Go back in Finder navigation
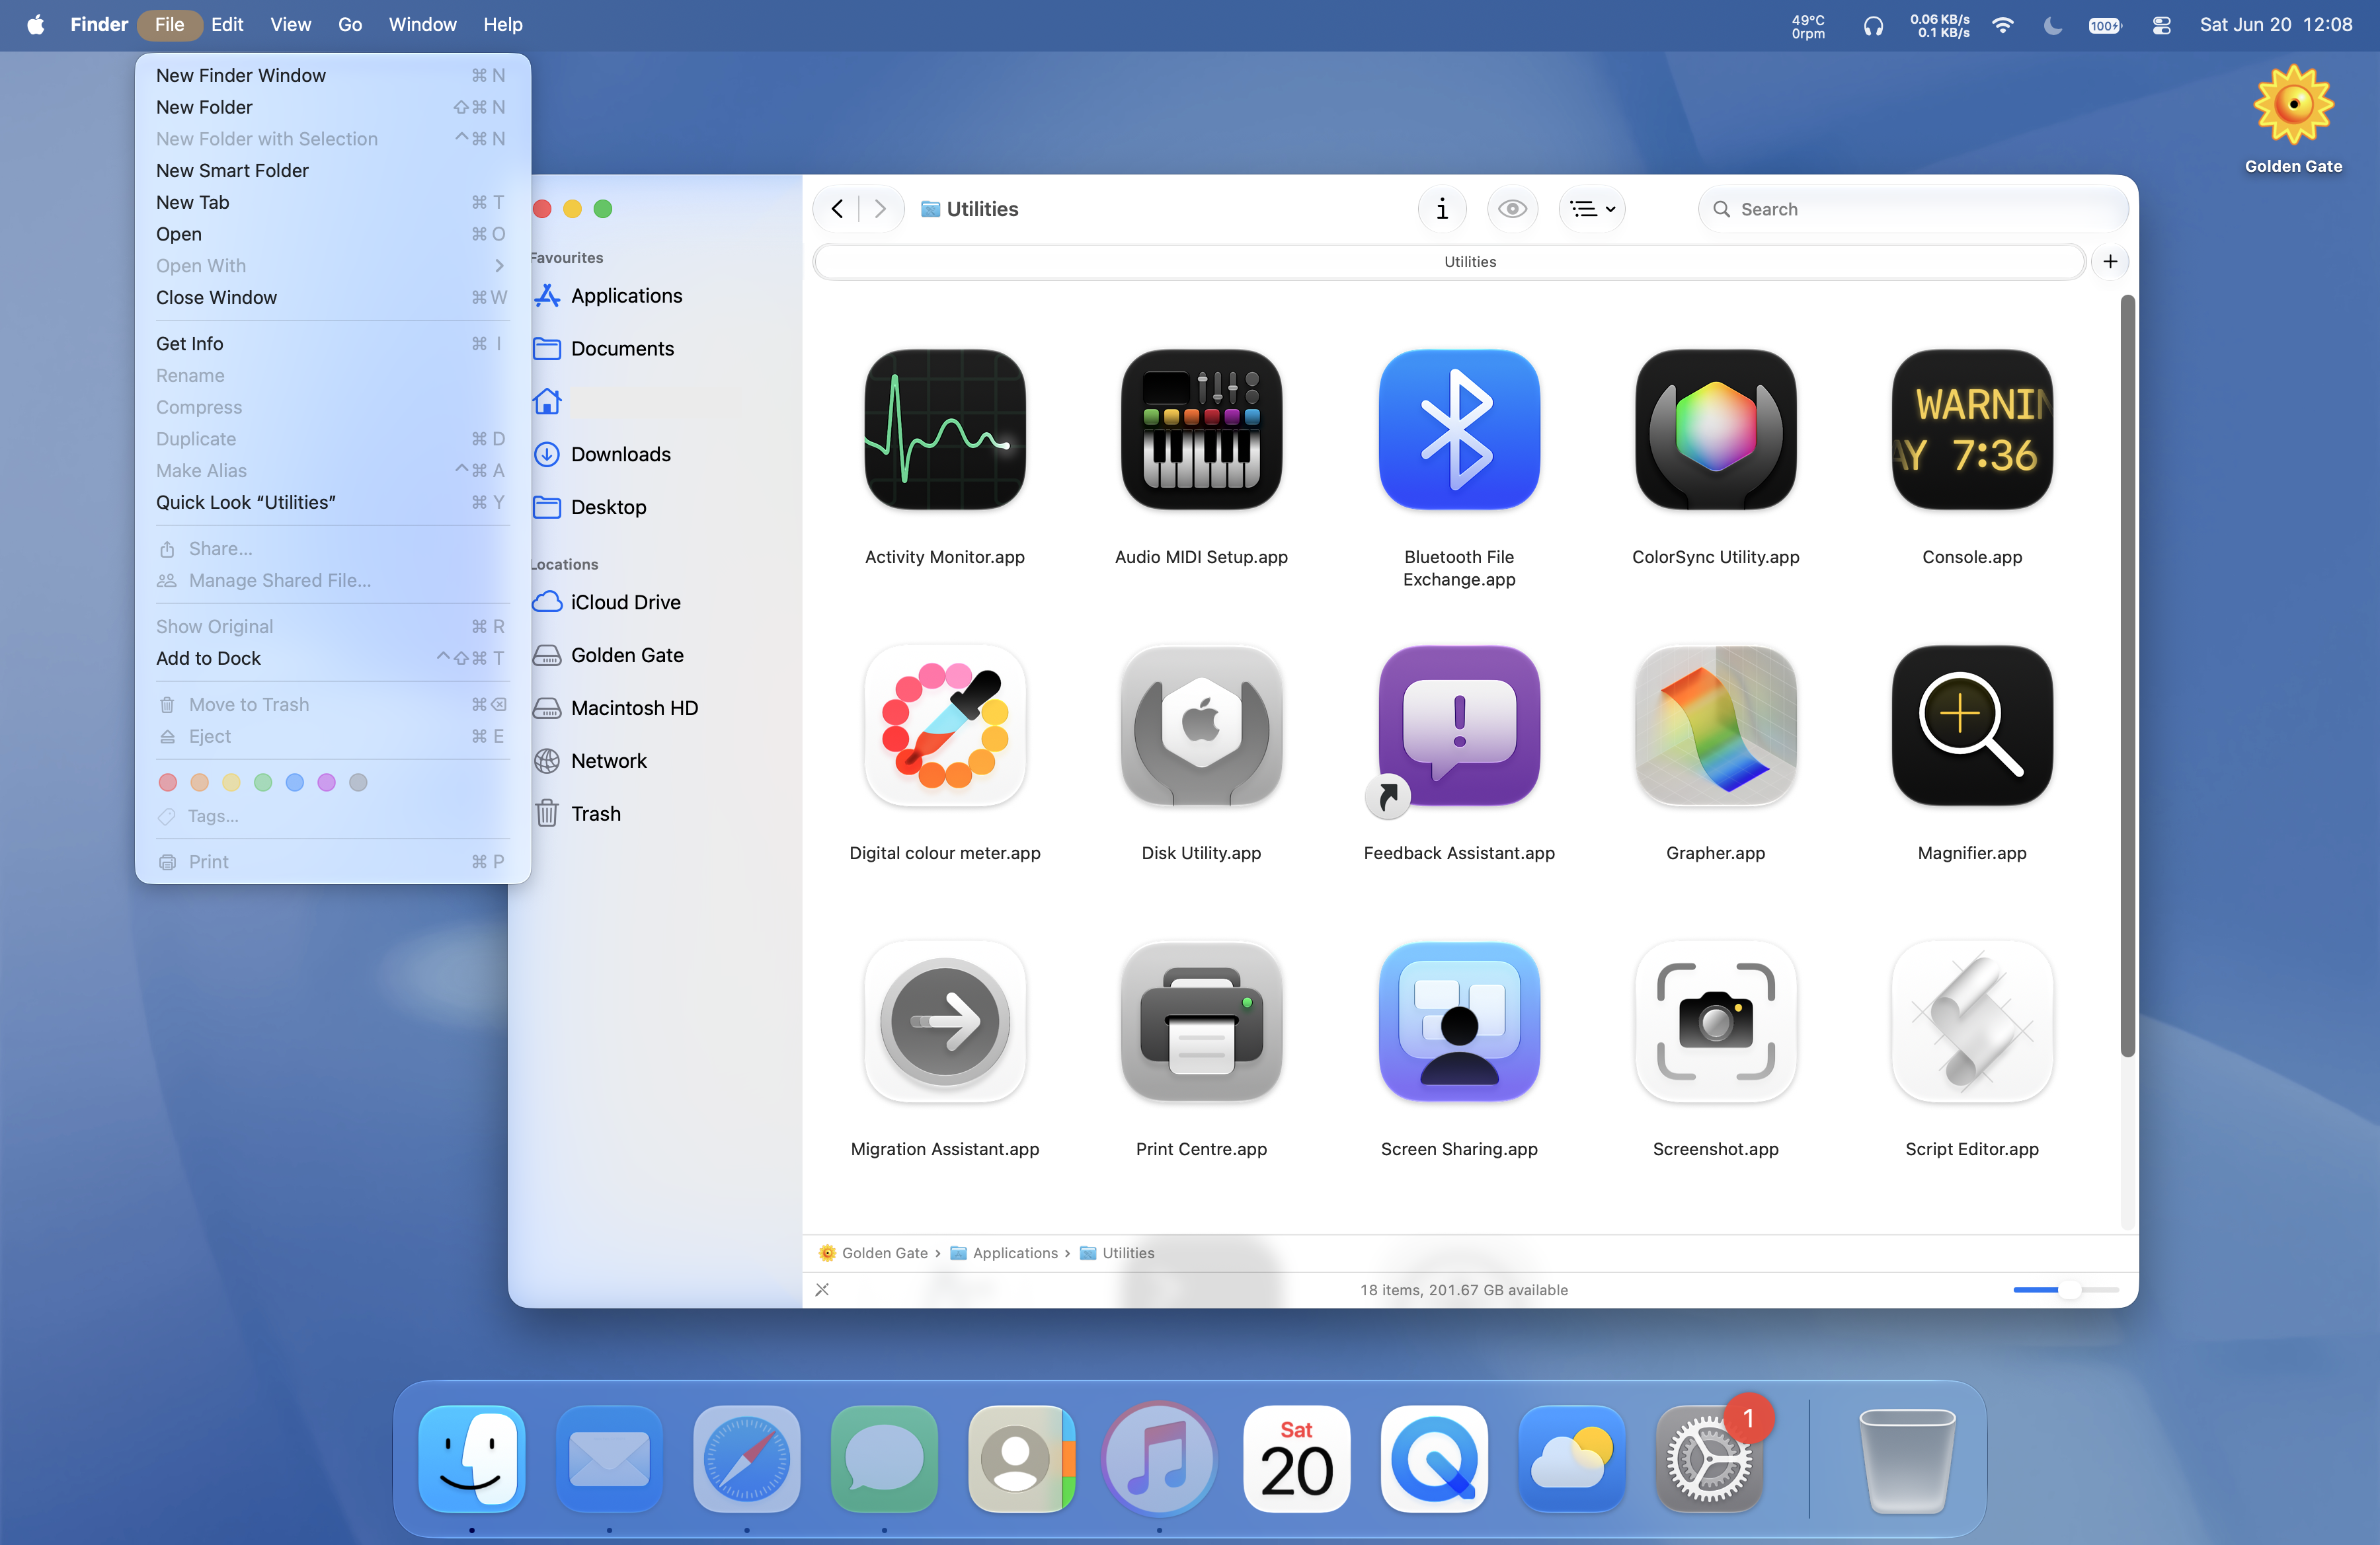This screenshot has height=1545, width=2380. tap(838, 209)
